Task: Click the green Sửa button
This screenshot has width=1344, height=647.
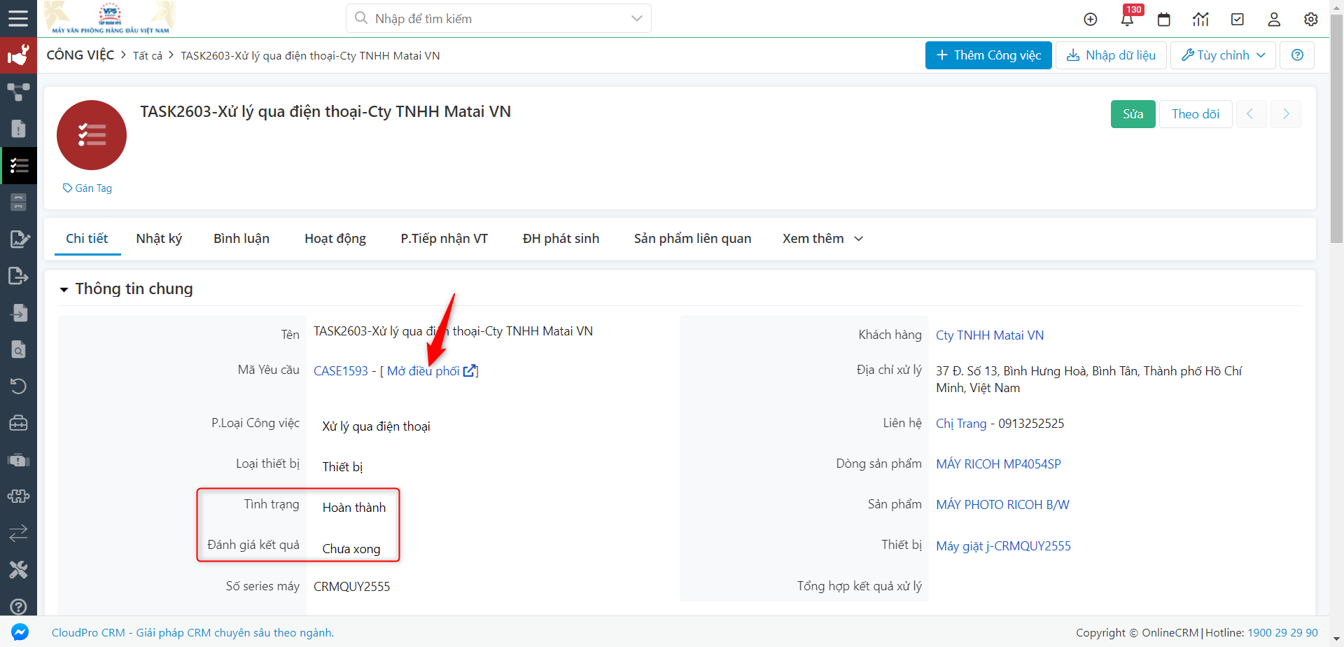Action: tap(1133, 114)
